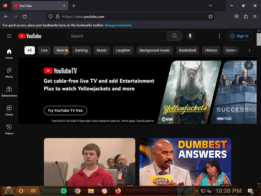This screenshot has width=261, height=196.
Task: Bookmark this page with star icon
Action: pyautogui.click(x=210, y=16)
